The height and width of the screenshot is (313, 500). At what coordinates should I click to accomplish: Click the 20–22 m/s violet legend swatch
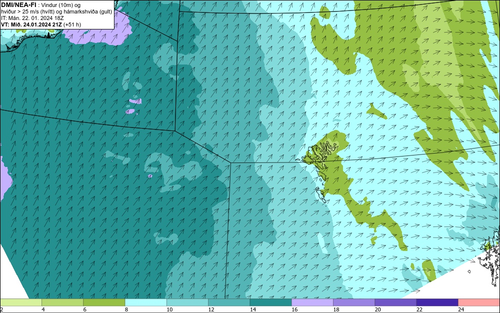(x=395, y=302)
